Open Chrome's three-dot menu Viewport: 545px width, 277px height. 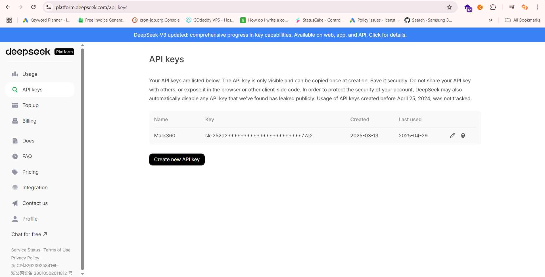pos(537,7)
